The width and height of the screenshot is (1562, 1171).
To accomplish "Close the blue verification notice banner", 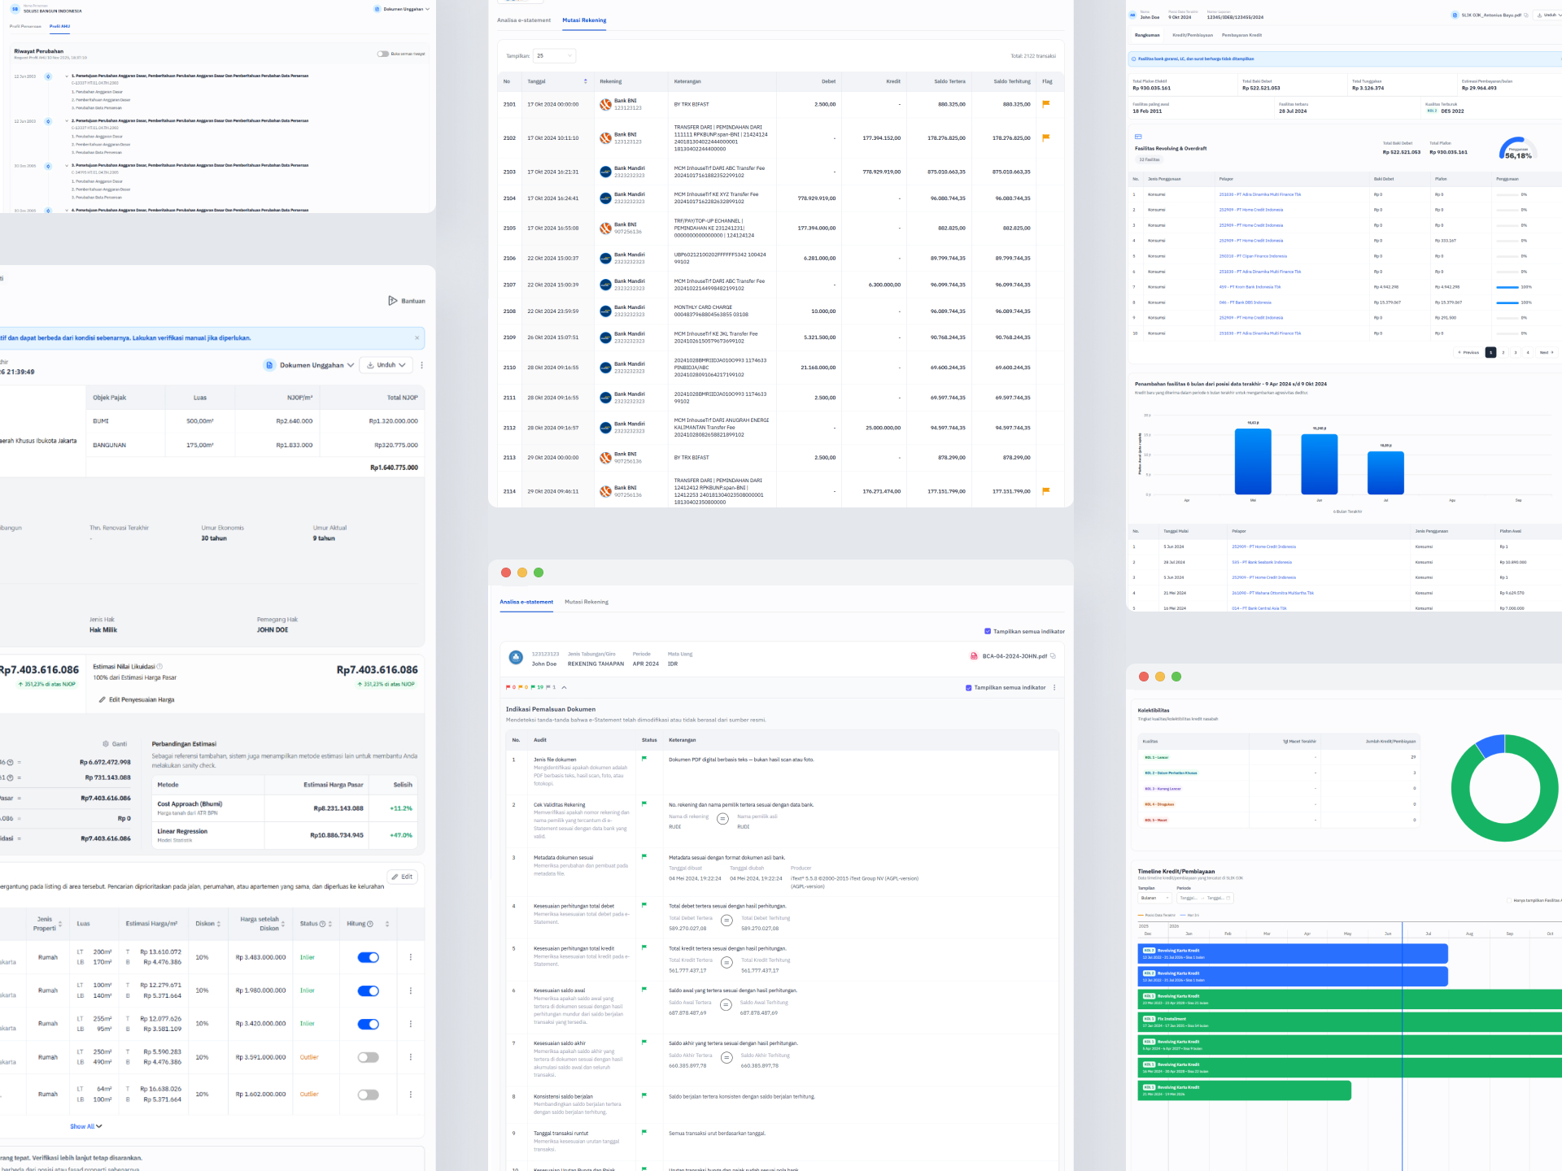I will click(417, 338).
